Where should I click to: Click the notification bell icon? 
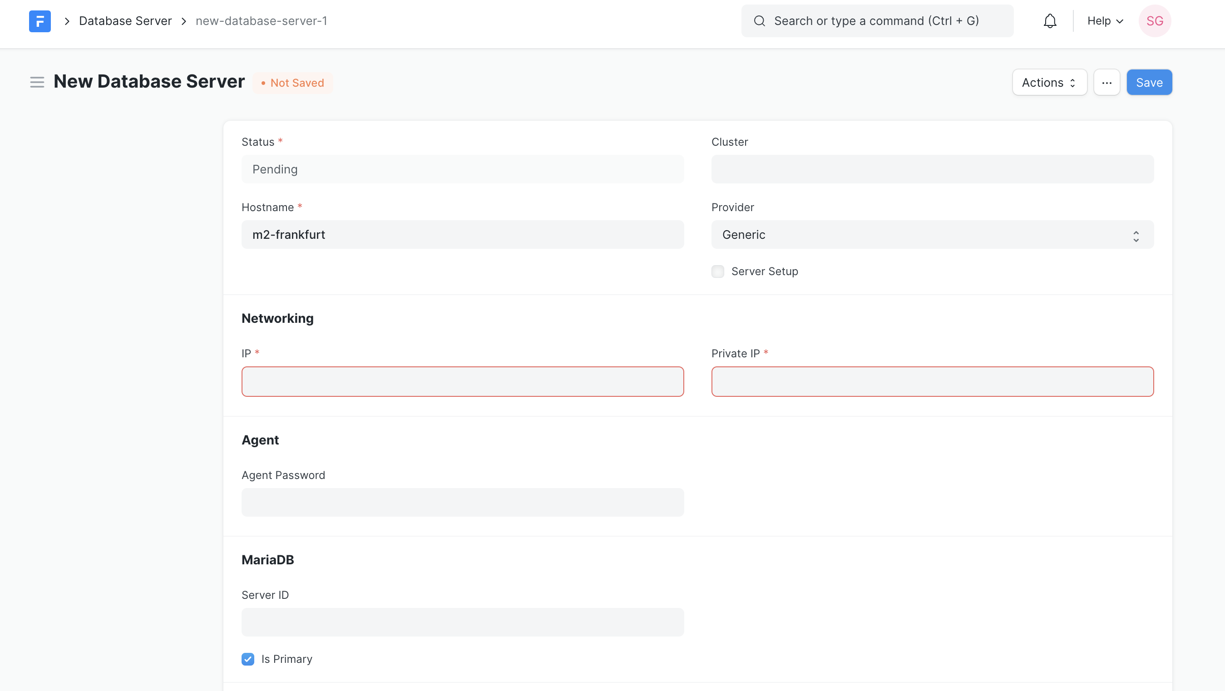[x=1050, y=21]
